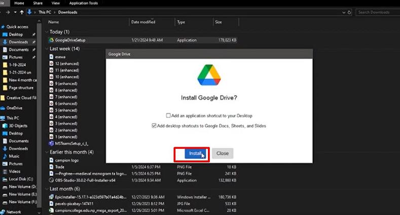
Task: Click the Close button in Google Drive dialog
Action: pos(223,153)
